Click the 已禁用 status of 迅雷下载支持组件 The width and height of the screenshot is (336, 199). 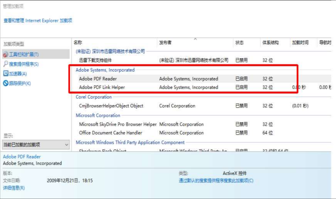point(241,60)
